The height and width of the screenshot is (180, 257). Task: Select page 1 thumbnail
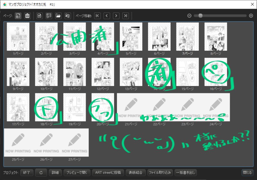coord(18,37)
